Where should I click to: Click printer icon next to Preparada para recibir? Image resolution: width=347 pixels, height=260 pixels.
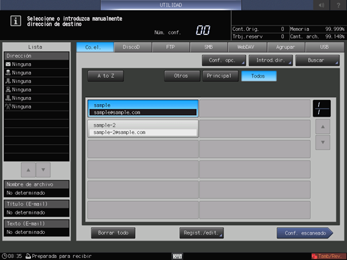(x=28, y=256)
